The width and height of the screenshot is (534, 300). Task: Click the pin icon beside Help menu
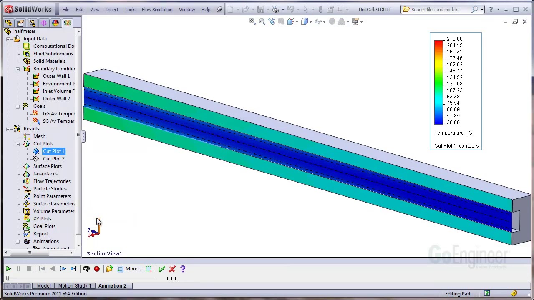click(219, 9)
